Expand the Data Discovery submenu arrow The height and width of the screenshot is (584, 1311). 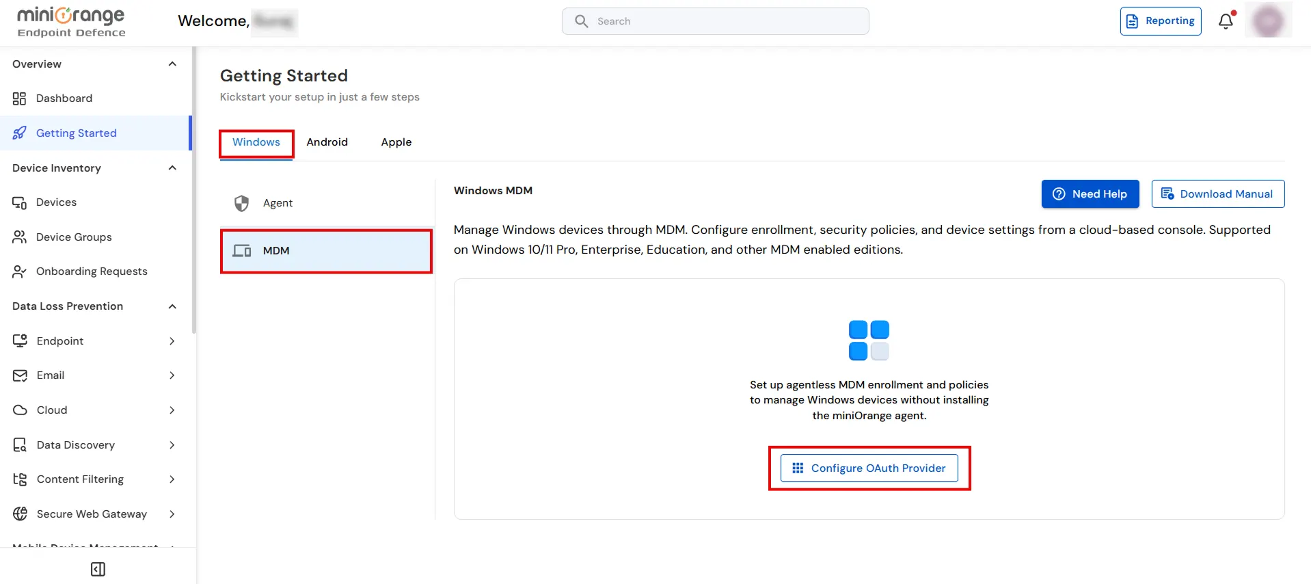172,445
